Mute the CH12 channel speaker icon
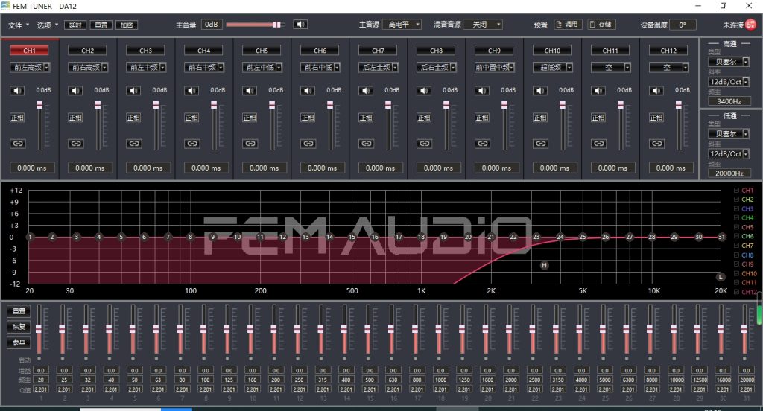 656,91
